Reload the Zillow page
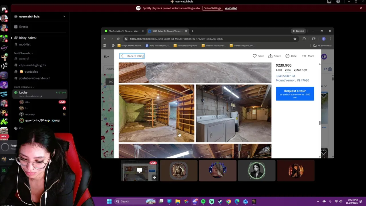This screenshot has height=206, width=366. click(x=118, y=39)
